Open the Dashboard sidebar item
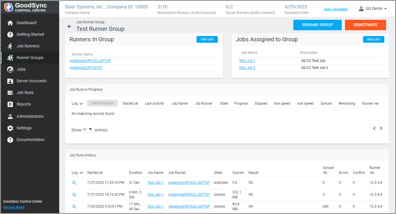396x214 pixels. pyautogui.click(x=27, y=23)
